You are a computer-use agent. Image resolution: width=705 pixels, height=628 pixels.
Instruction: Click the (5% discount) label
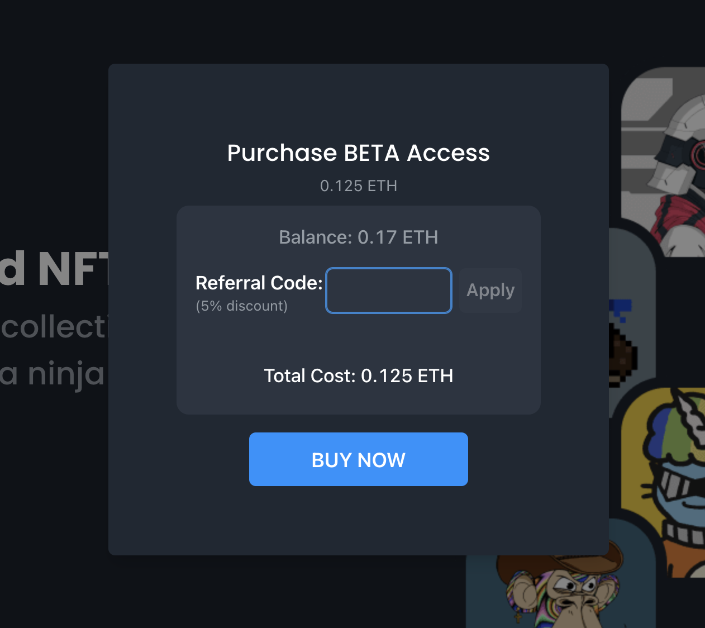tap(241, 306)
